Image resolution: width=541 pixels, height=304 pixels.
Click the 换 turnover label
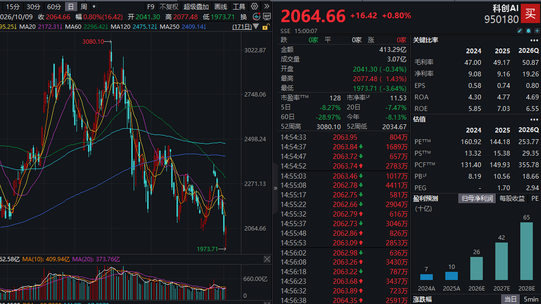(244, 16)
